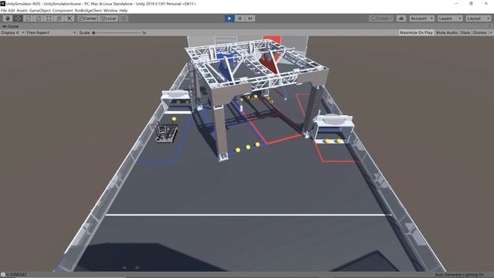The width and height of the screenshot is (494, 278).
Task: Open the Layout dropdown
Action: point(478,19)
